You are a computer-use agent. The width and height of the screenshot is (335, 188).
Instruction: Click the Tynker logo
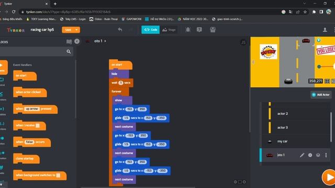tap(16, 30)
